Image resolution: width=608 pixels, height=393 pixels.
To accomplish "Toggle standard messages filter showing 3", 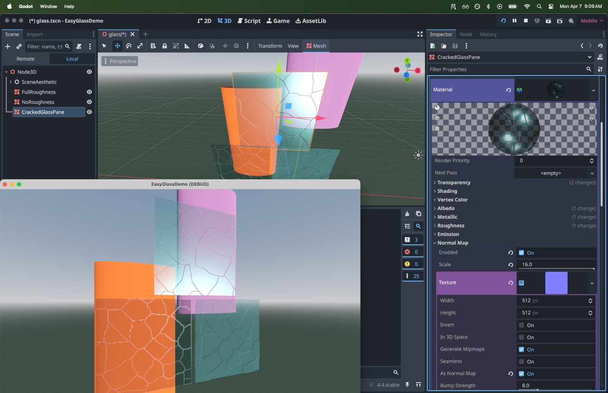I will [x=412, y=240].
